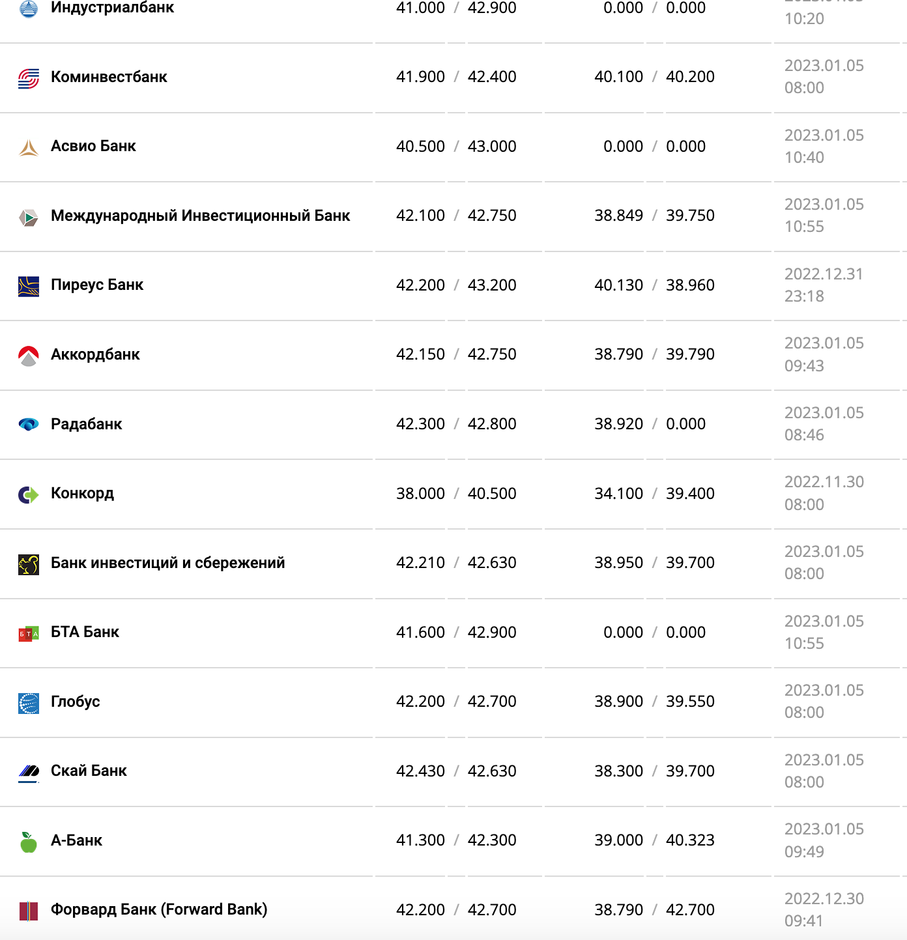This screenshot has height=940, width=907.
Task: Click the Скай Банк logo icon
Action: pos(29,772)
